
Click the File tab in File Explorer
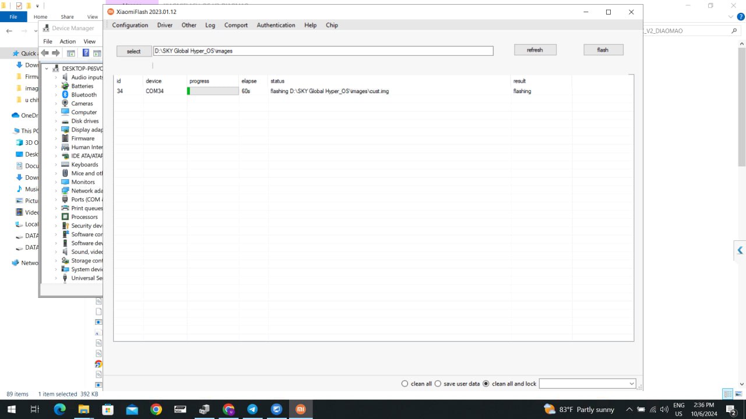[13, 17]
